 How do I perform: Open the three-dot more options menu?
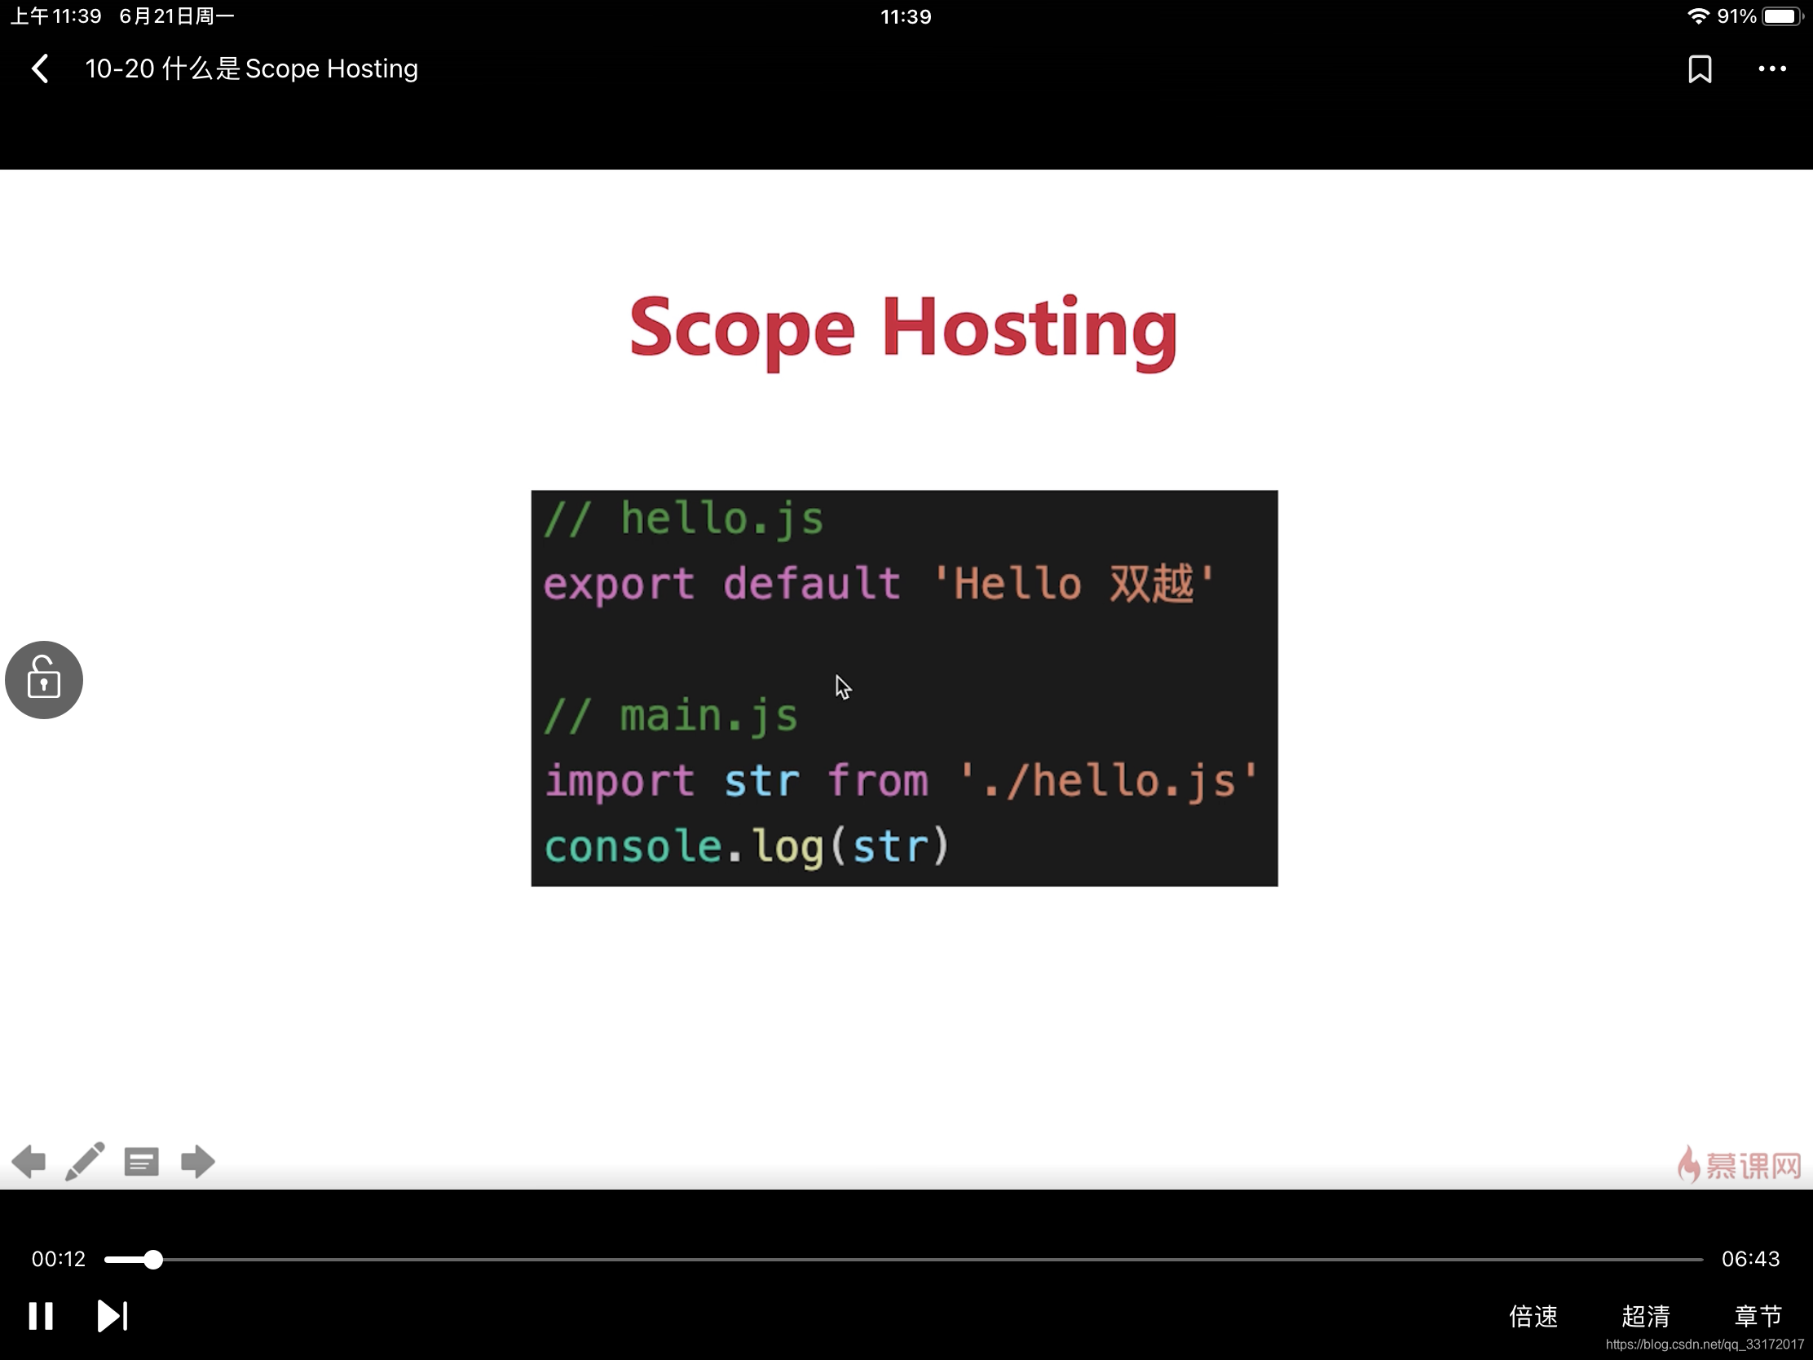(x=1772, y=68)
